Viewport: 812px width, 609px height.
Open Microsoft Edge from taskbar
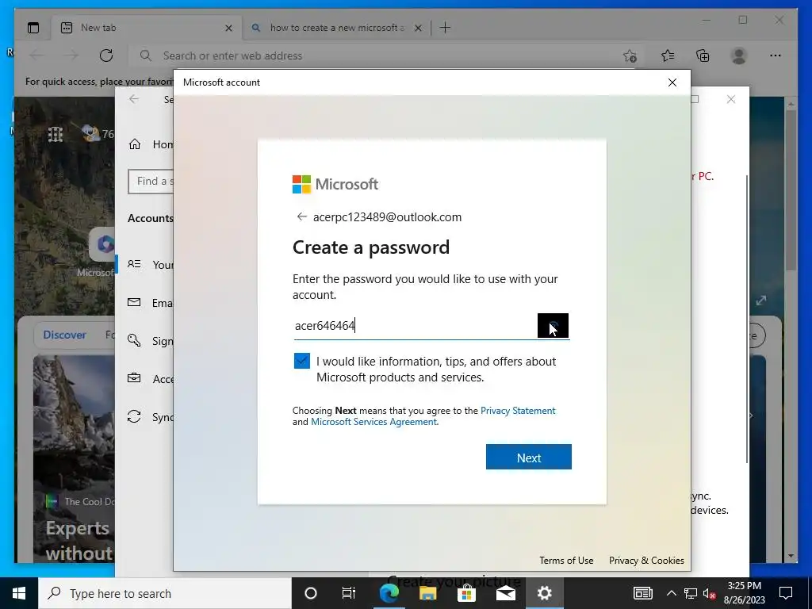389,593
